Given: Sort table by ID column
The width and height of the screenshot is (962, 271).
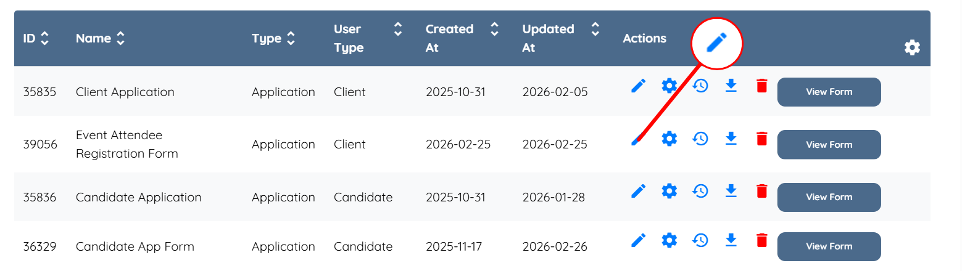Looking at the screenshot, I should tap(44, 39).
